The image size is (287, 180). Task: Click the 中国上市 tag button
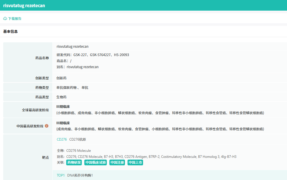135,162
